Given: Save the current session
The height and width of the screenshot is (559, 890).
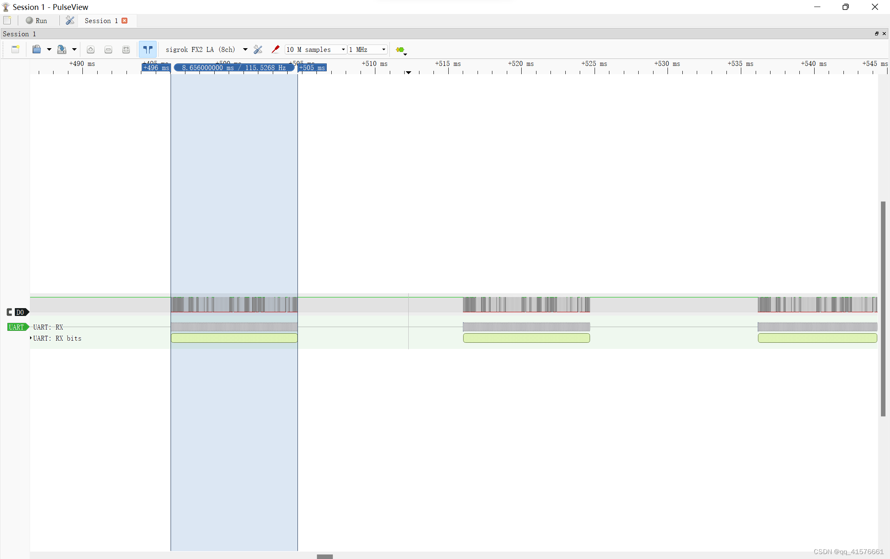Looking at the screenshot, I should (63, 49).
